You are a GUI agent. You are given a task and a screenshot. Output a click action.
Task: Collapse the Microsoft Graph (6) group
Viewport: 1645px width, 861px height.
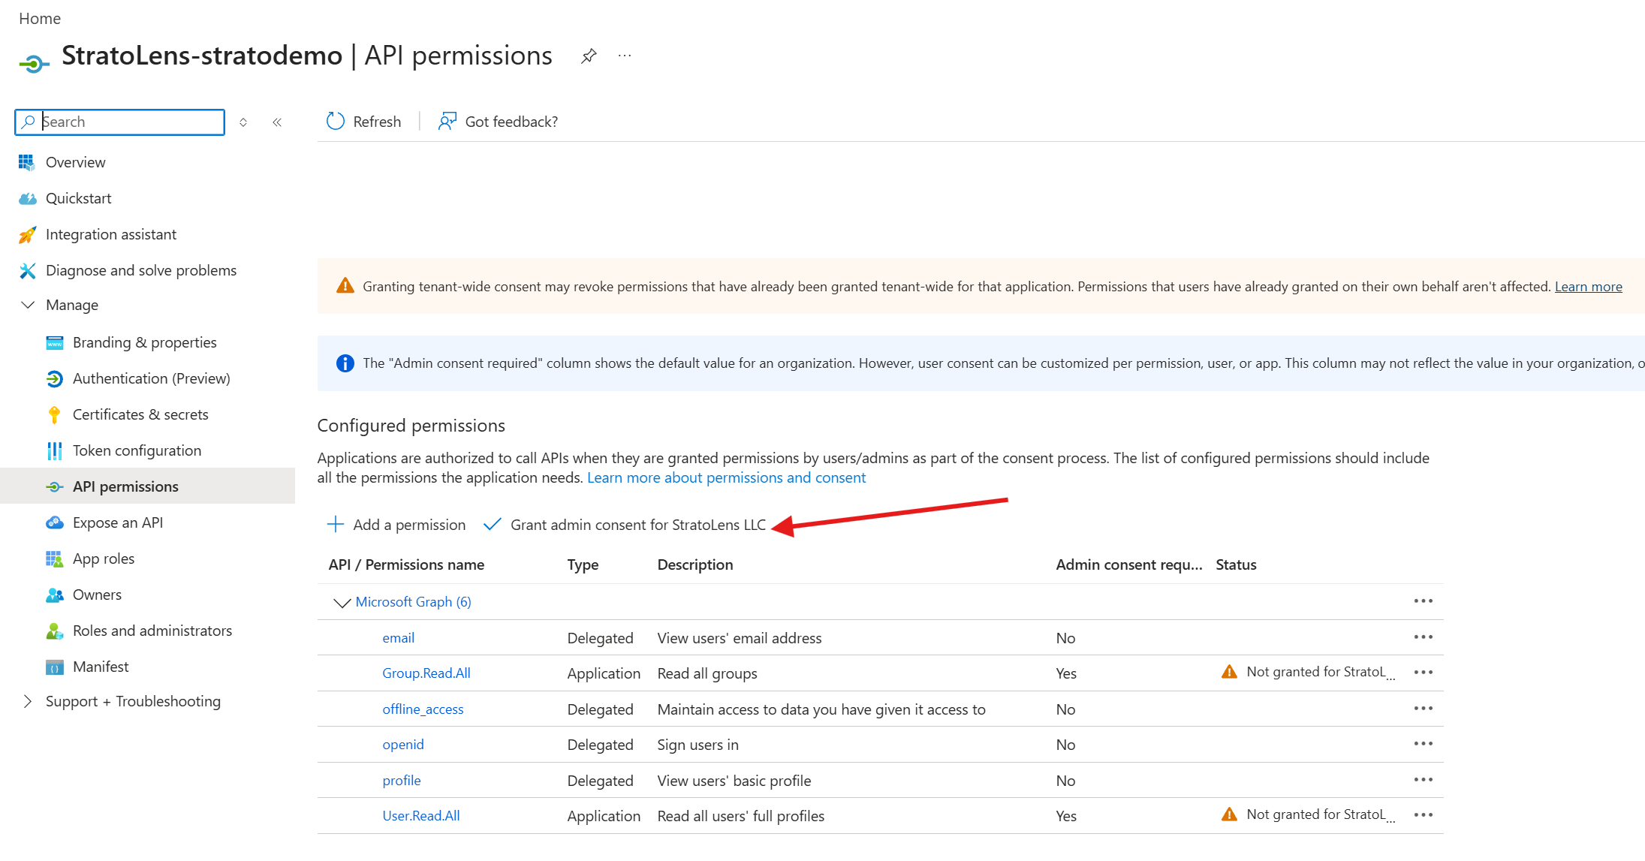[x=342, y=602]
